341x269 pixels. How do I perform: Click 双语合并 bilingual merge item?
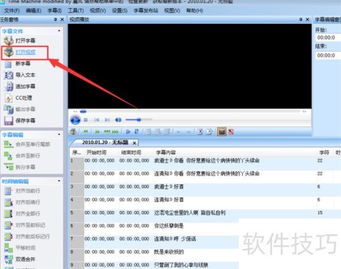coord(25,259)
